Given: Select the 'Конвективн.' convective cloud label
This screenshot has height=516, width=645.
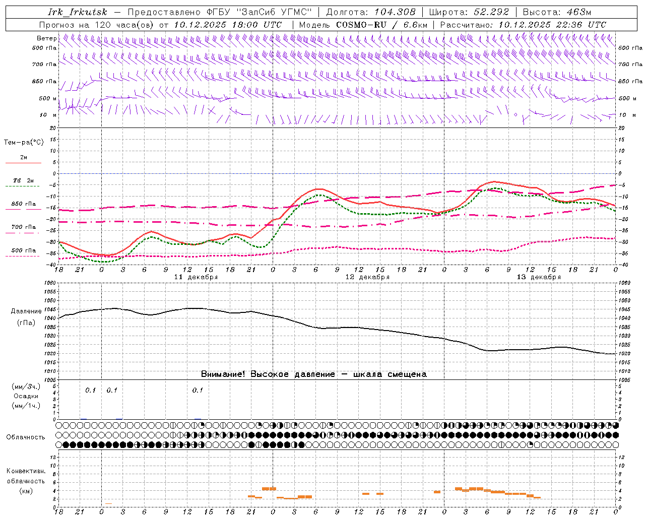Looking at the screenshot, I should [26, 471].
